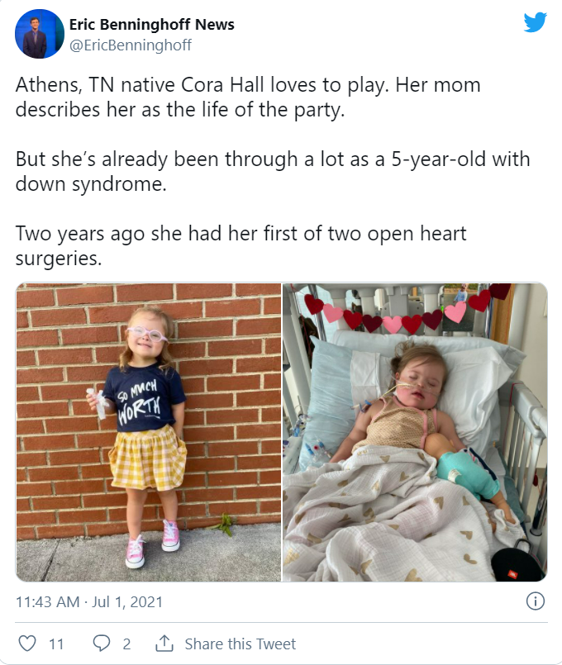The height and width of the screenshot is (665, 562).
Task: Click the 5-year-old paragraph text
Action: [x=273, y=171]
